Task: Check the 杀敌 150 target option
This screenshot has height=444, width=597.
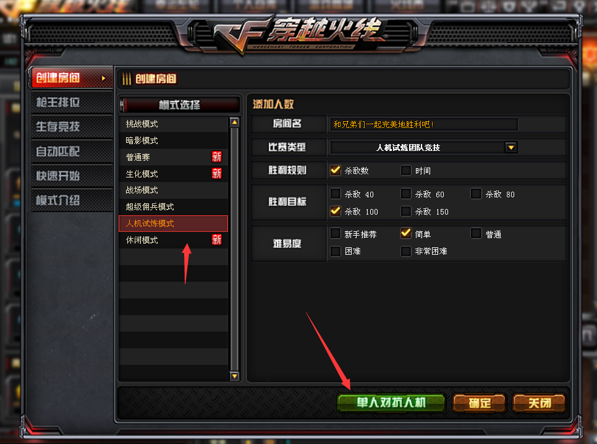Action: click(406, 211)
